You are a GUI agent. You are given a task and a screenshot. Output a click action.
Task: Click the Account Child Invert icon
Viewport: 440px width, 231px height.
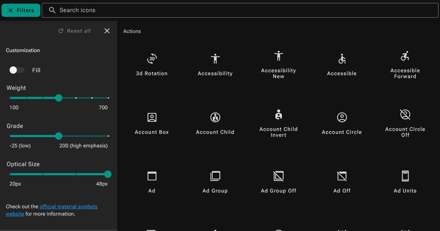coord(278,114)
